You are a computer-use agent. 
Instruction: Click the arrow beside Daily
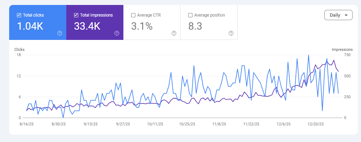click(x=346, y=15)
